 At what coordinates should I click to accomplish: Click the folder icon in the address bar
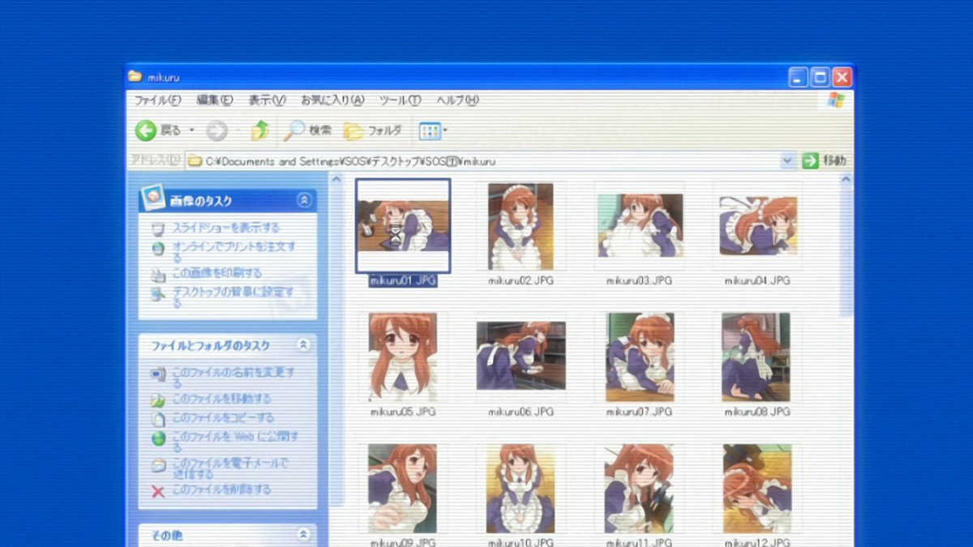click(x=195, y=161)
